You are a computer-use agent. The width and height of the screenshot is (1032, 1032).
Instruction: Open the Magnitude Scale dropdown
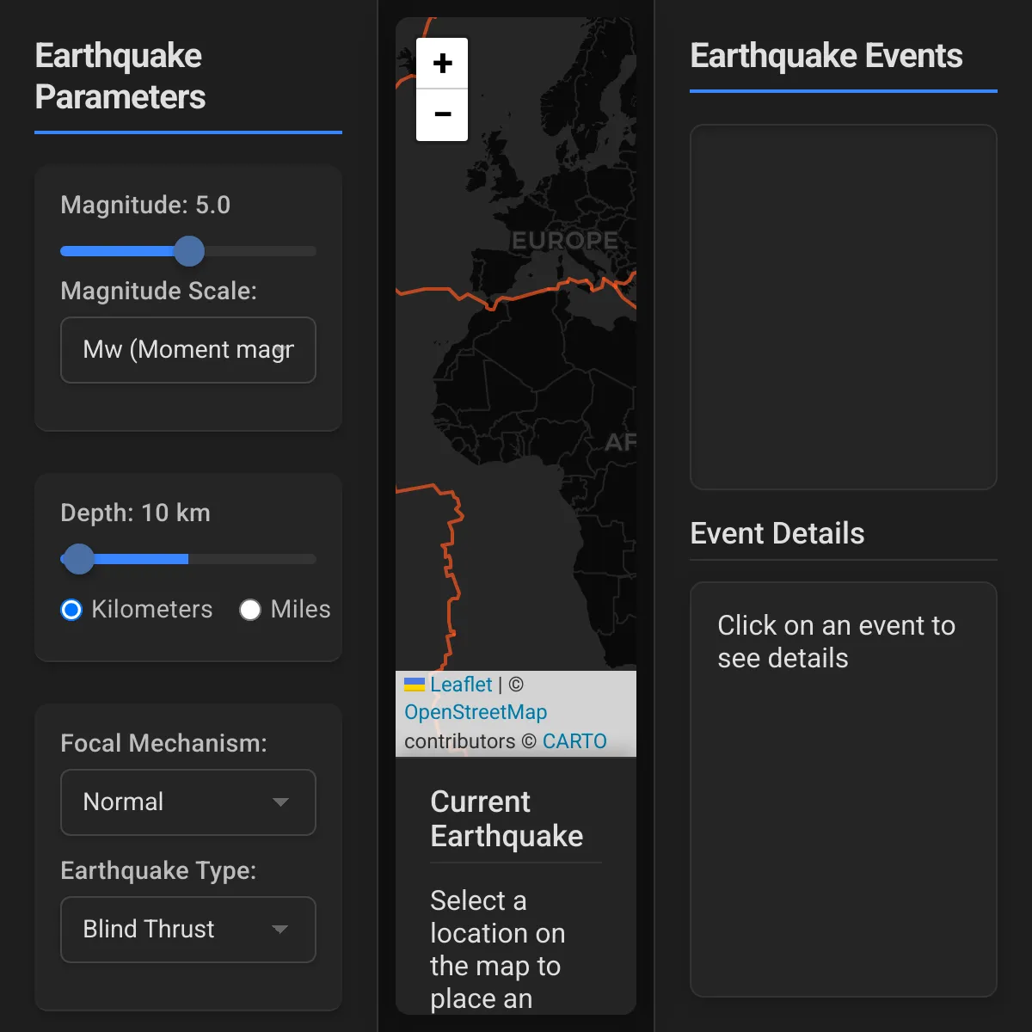(x=188, y=350)
